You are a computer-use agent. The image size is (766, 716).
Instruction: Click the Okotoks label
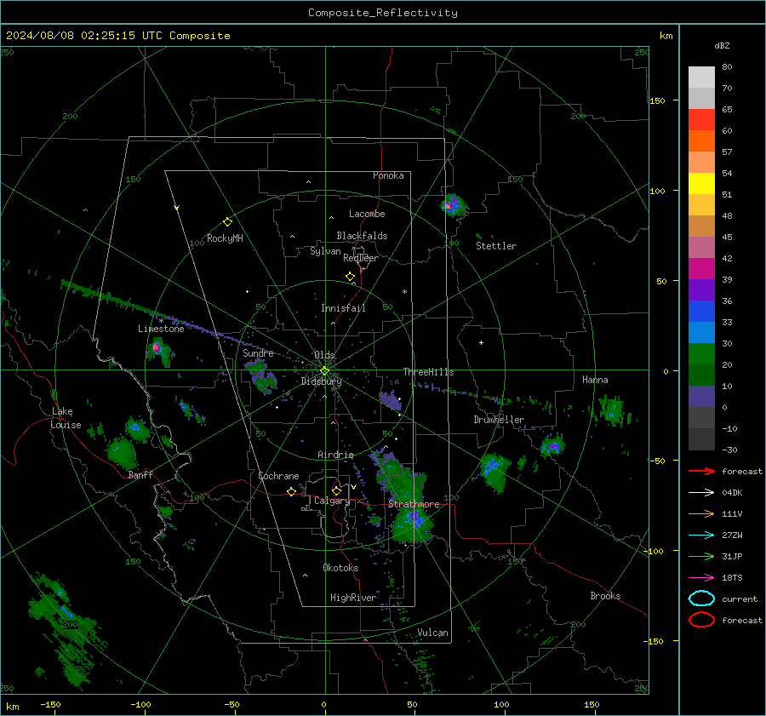(340, 568)
